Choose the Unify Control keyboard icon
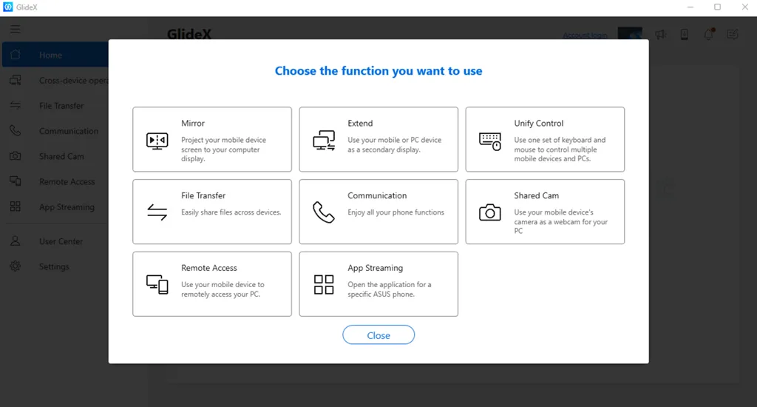 (490, 141)
